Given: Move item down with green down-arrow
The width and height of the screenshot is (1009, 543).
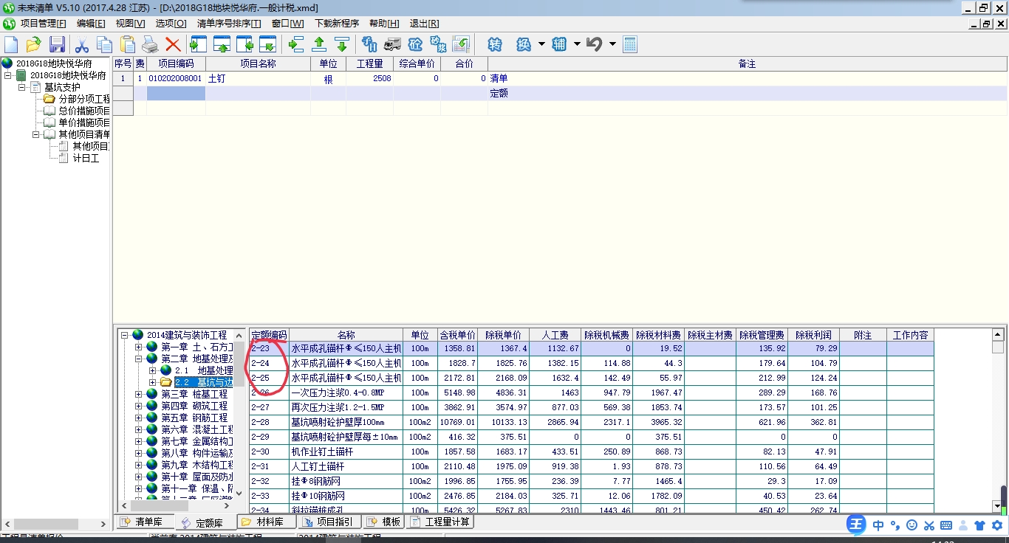Looking at the screenshot, I should [x=341, y=44].
